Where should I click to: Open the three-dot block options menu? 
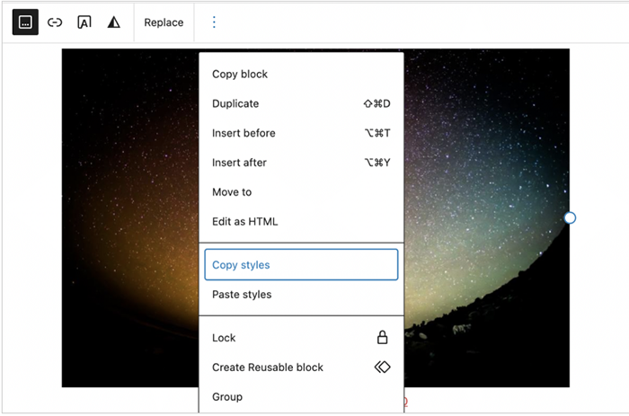(x=214, y=22)
